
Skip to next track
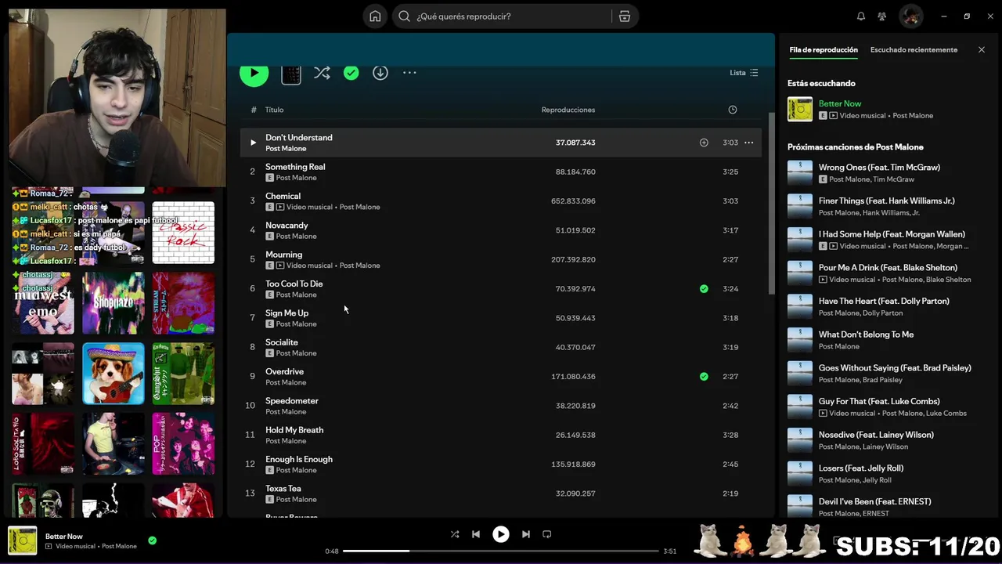pyautogui.click(x=526, y=534)
